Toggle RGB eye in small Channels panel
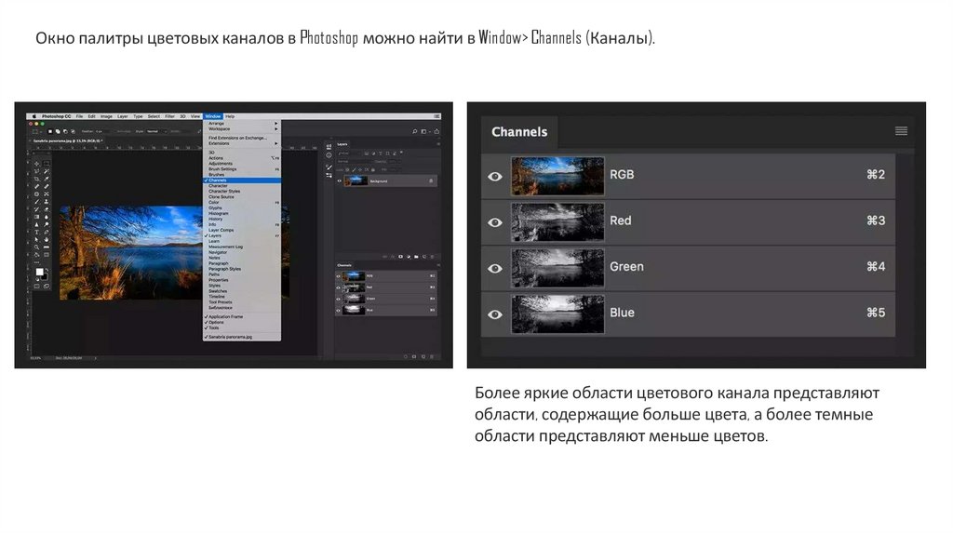 [338, 276]
